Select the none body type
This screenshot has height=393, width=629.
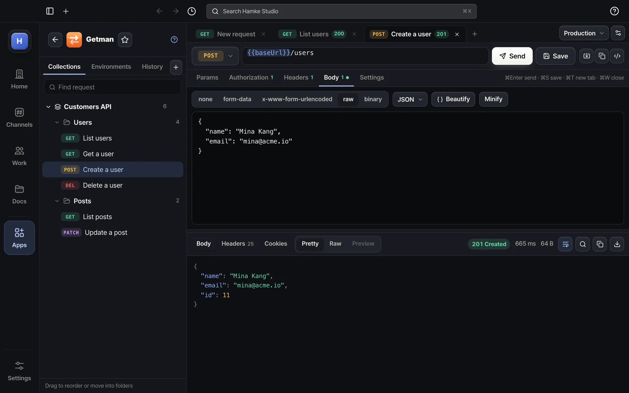click(x=205, y=99)
